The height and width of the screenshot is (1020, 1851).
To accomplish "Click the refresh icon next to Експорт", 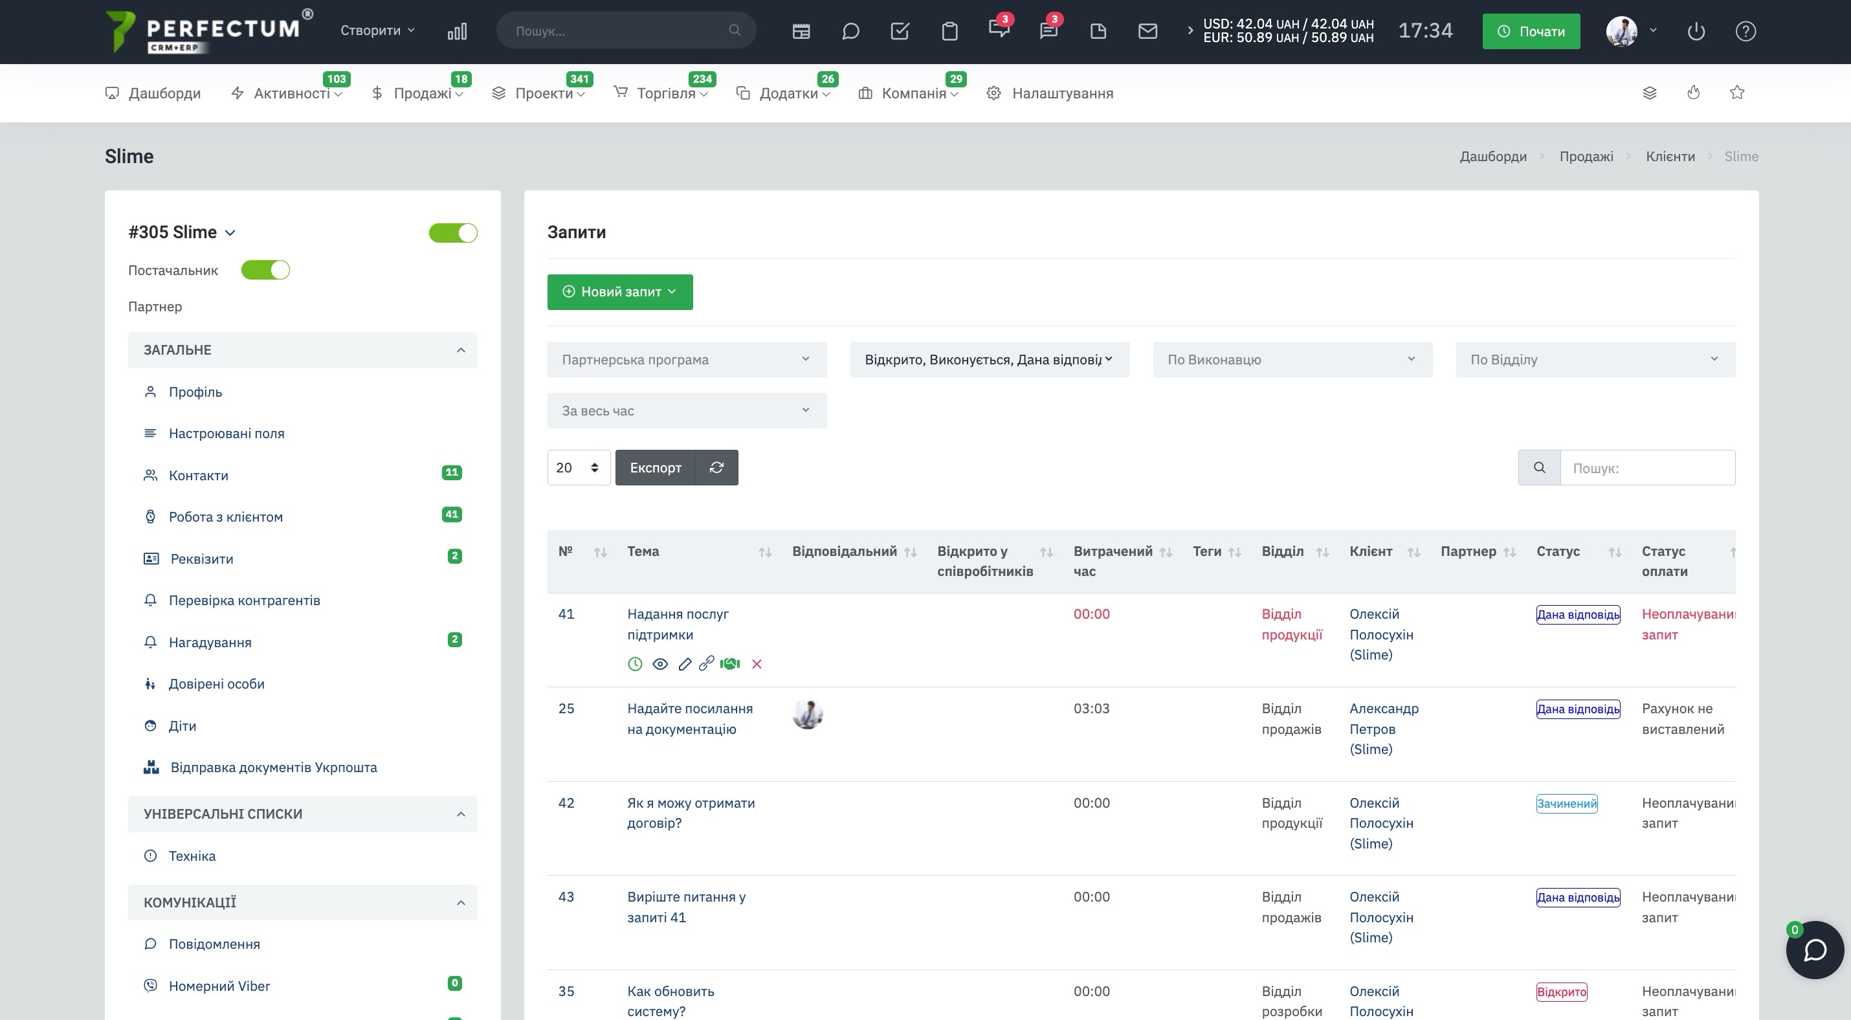I will click(716, 468).
